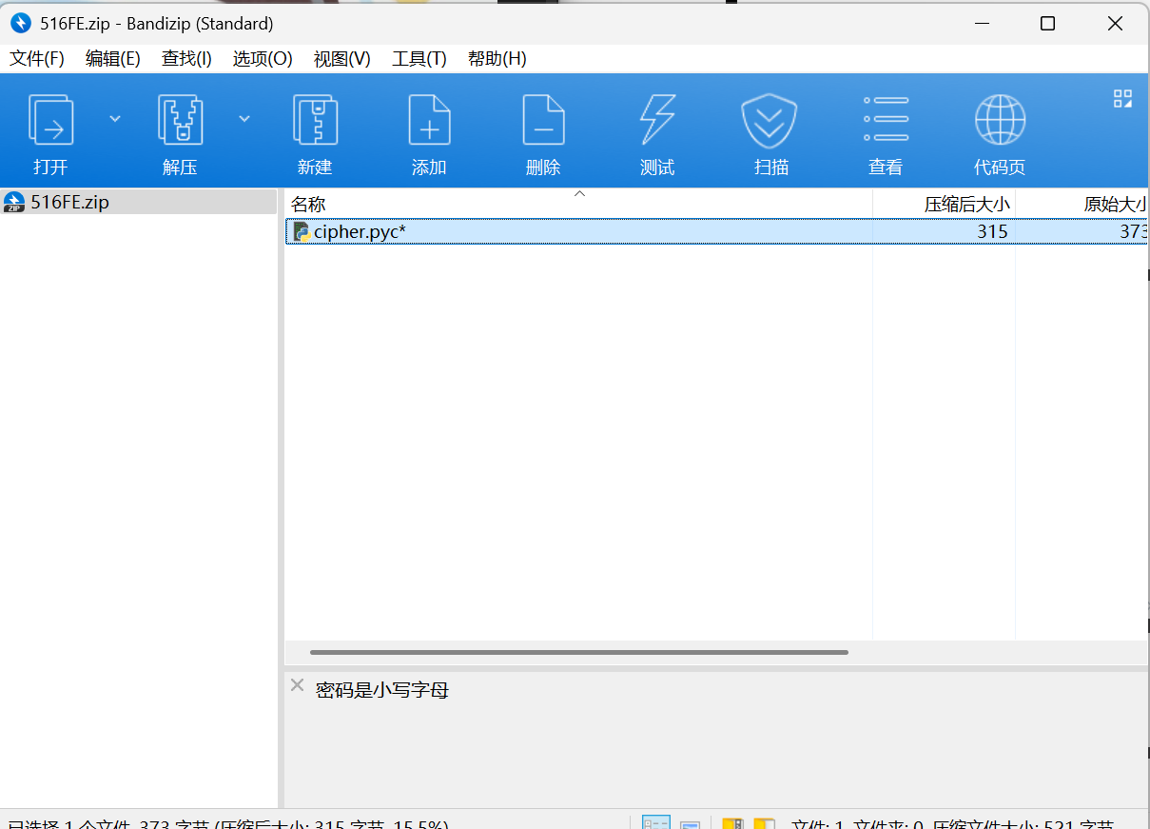
Task: Click the toolbar layout icon at top right
Action: pyautogui.click(x=1122, y=97)
